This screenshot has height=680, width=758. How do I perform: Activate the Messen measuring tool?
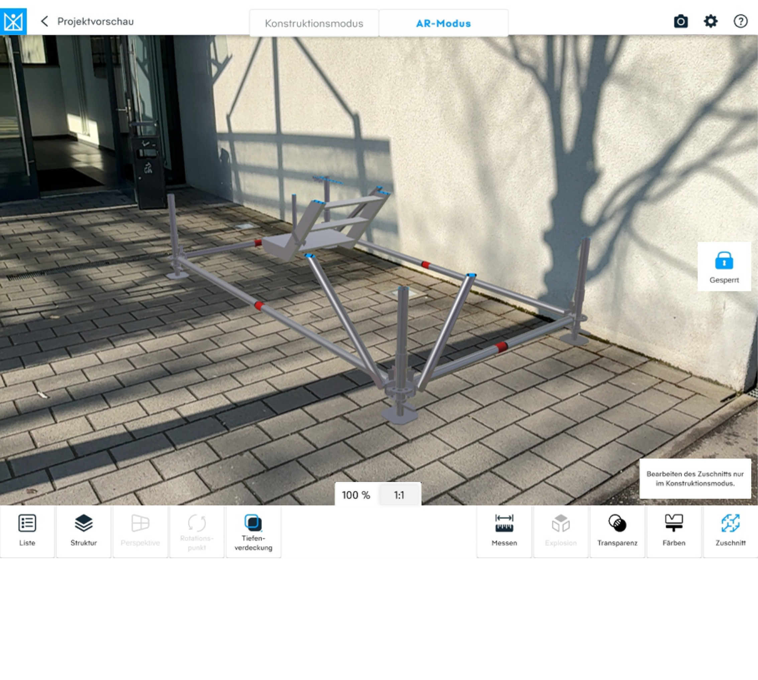click(504, 532)
